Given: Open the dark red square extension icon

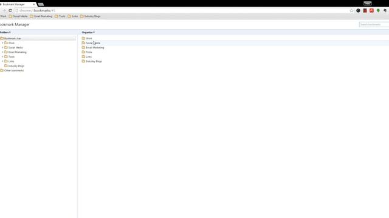Looking at the screenshot, I should point(365,11).
